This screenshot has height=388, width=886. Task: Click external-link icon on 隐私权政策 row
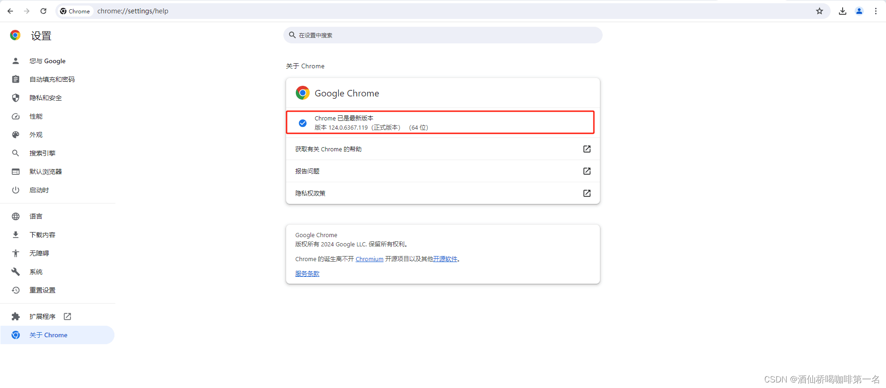(587, 193)
